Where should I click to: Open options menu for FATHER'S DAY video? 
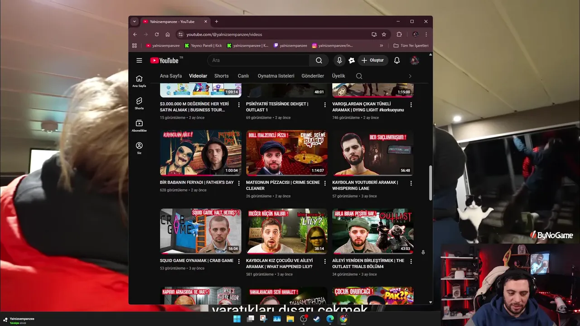coord(239,183)
